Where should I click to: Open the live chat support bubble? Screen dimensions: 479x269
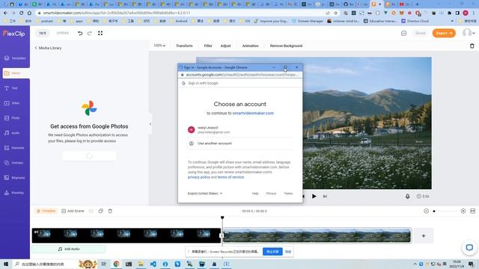pyautogui.click(x=469, y=247)
